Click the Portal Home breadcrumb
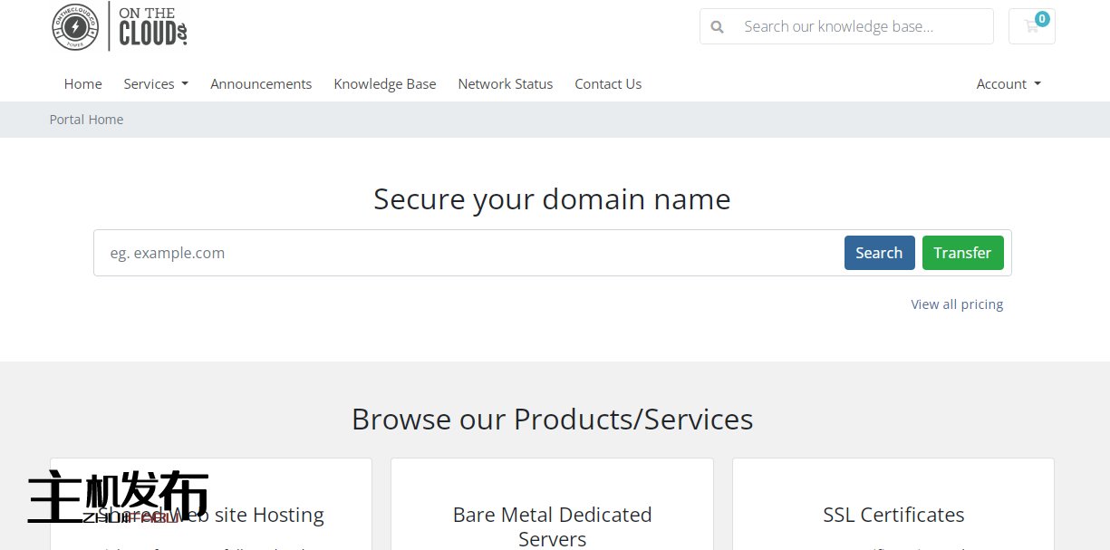Image resolution: width=1110 pixels, height=550 pixels. [86, 120]
